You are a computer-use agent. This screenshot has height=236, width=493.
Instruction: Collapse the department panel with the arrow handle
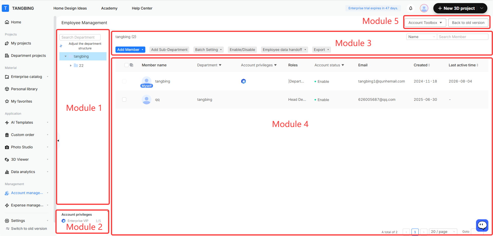[58, 141]
